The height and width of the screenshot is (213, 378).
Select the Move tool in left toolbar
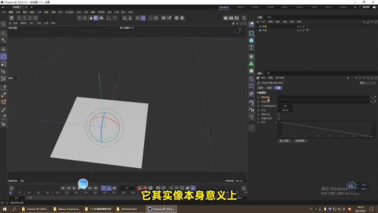coord(3,50)
